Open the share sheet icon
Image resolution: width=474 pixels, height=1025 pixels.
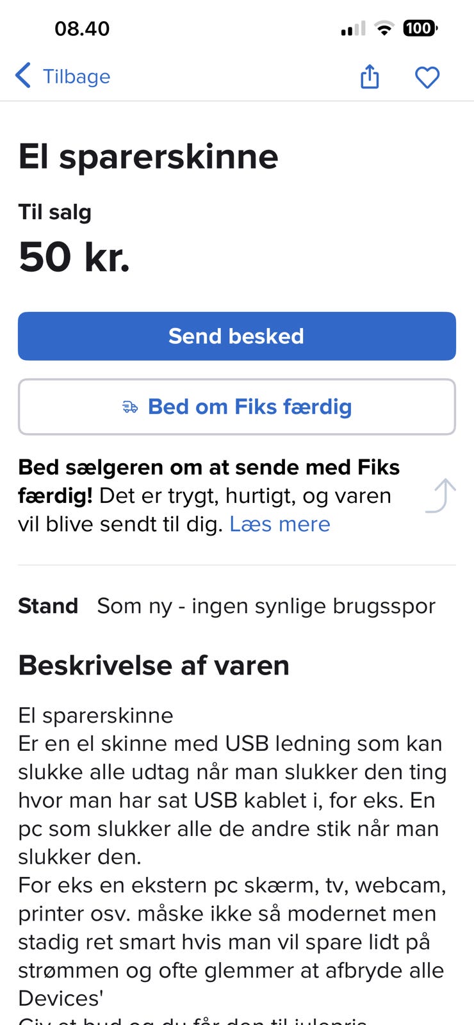pos(370,77)
